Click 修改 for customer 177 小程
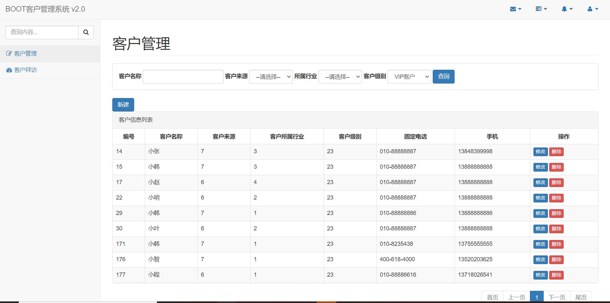Image resolution: width=610 pixels, height=303 pixels. click(541, 275)
